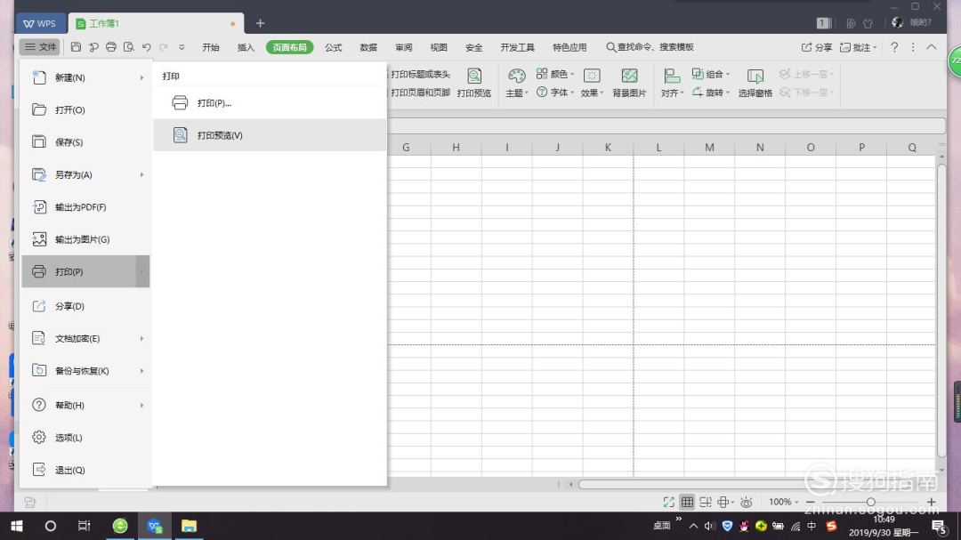This screenshot has width=961, height=540.
Task: Click the Print icon in quick access toolbar
Action: tap(111, 47)
